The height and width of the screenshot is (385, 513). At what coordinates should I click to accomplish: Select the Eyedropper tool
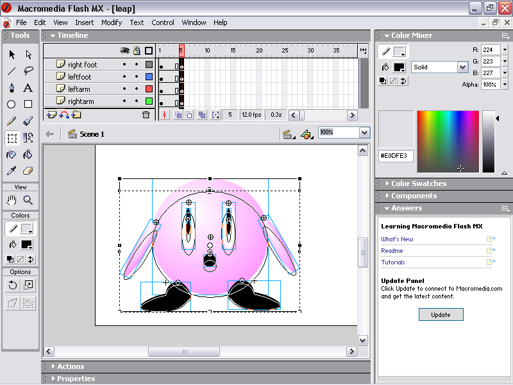pos(12,171)
